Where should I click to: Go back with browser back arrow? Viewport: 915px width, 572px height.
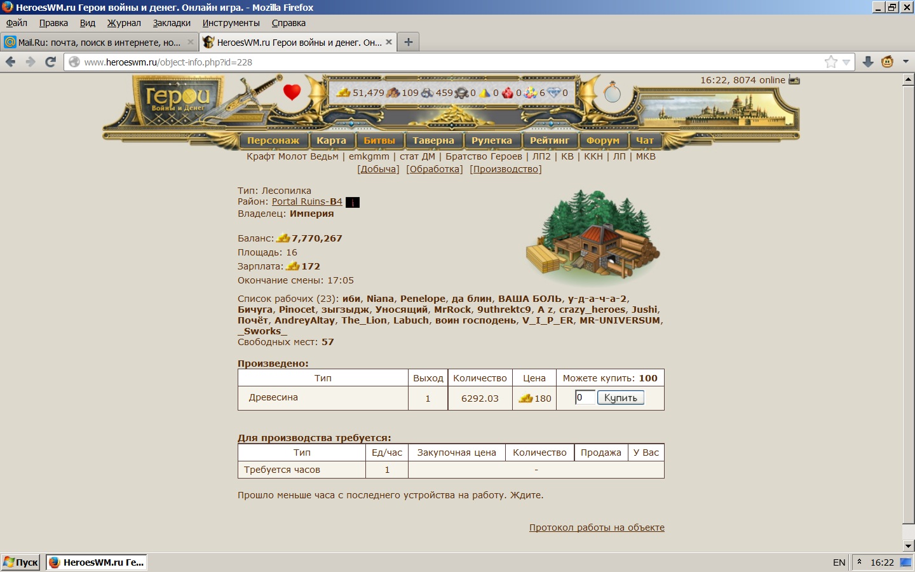coord(10,62)
